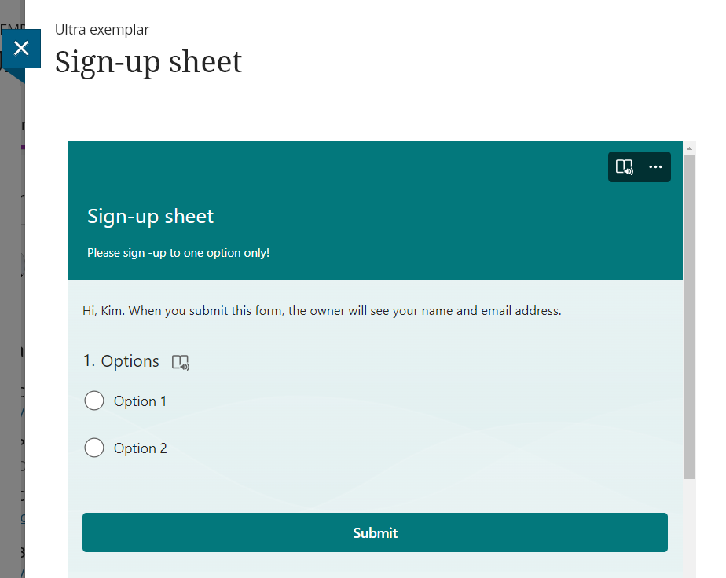The width and height of the screenshot is (726, 578).
Task: Click the scrollbar's up arrow
Action: click(690, 148)
